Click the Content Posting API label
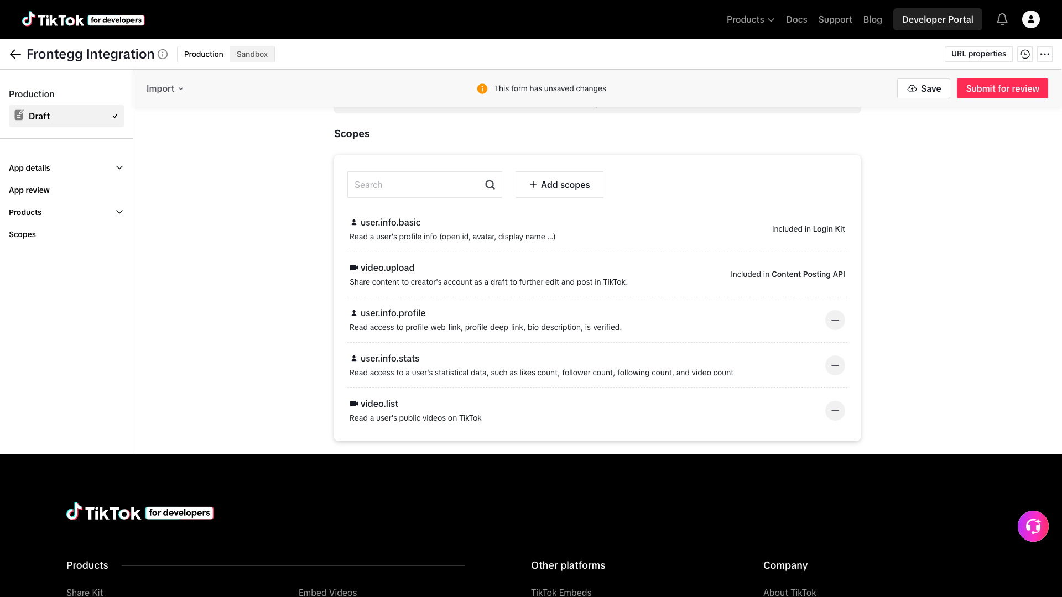The image size is (1062, 597). tap(808, 274)
